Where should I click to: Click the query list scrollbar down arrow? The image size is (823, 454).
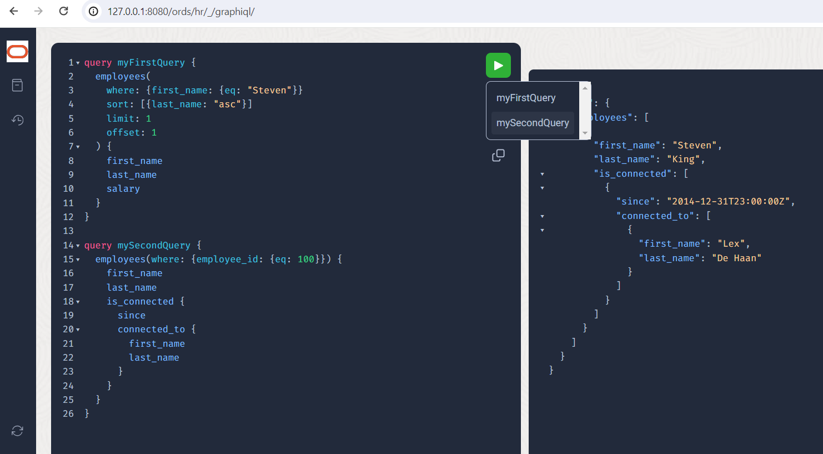pyautogui.click(x=585, y=133)
